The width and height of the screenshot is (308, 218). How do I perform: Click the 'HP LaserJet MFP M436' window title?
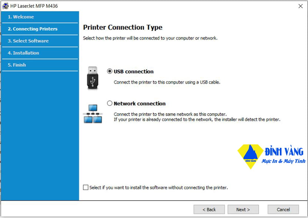tap(34, 6)
